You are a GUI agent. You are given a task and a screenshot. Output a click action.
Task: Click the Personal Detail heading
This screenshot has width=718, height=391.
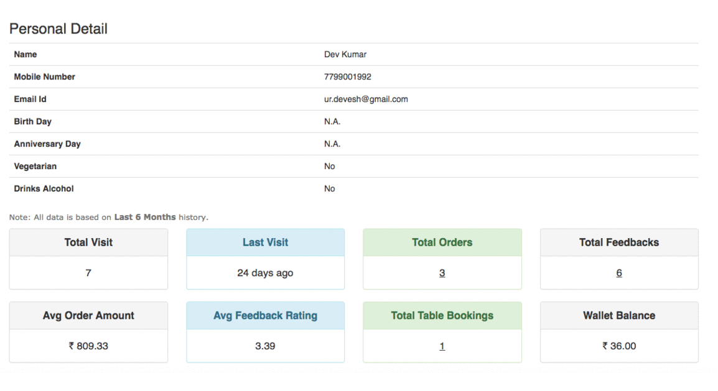tap(58, 29)
